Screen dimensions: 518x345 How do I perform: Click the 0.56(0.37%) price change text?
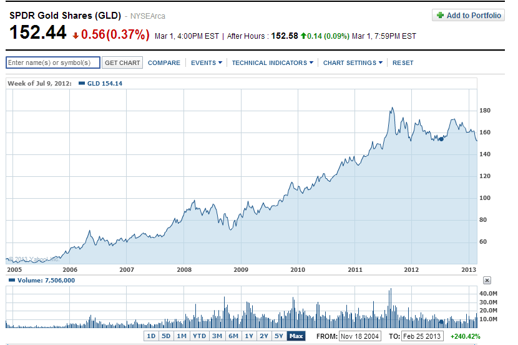pyautogui.click(x=115, y=34)
